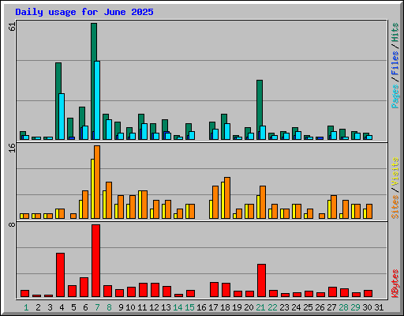Click the green Hits bar on day 21
Screen dimensions: 404x316
click(260, 110)
